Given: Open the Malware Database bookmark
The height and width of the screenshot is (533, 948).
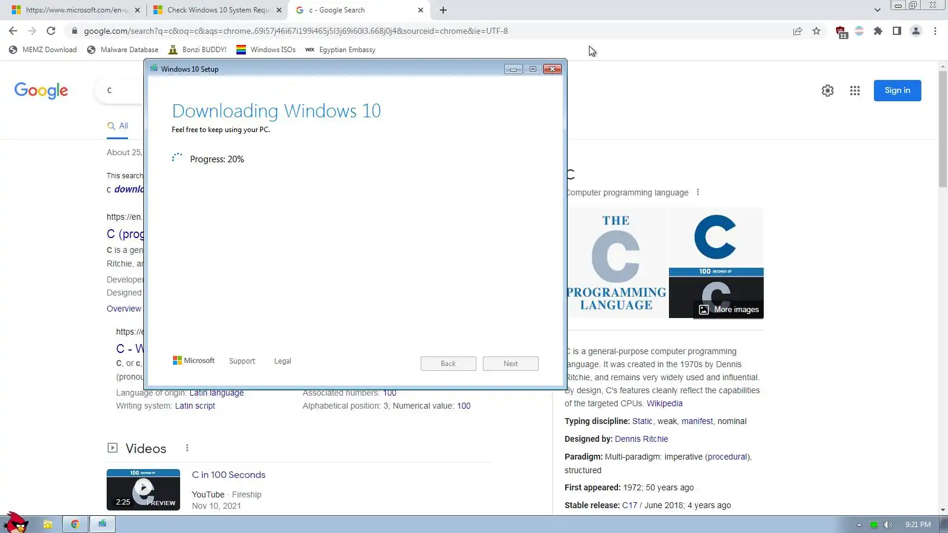Looking at the screenshot, I should tap(123, 50).
